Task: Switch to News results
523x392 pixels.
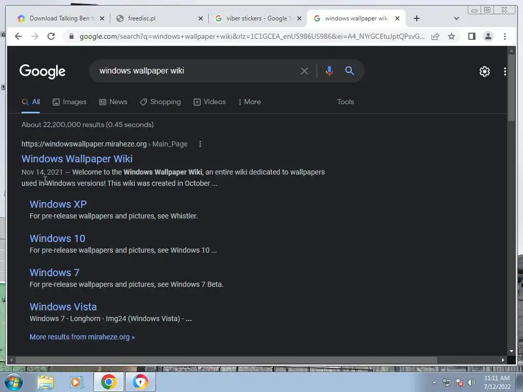Action: (x=113, y=102)
